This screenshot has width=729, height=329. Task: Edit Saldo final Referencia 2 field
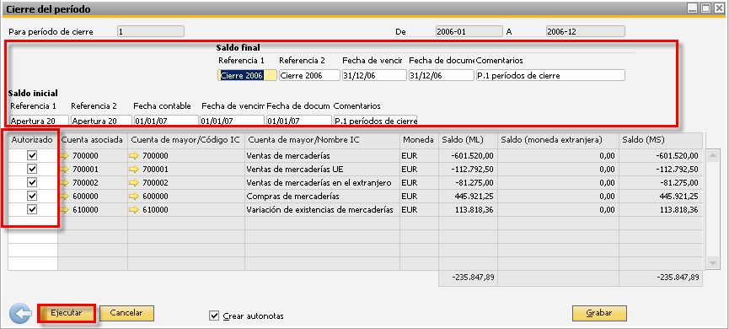pos(309,75)
